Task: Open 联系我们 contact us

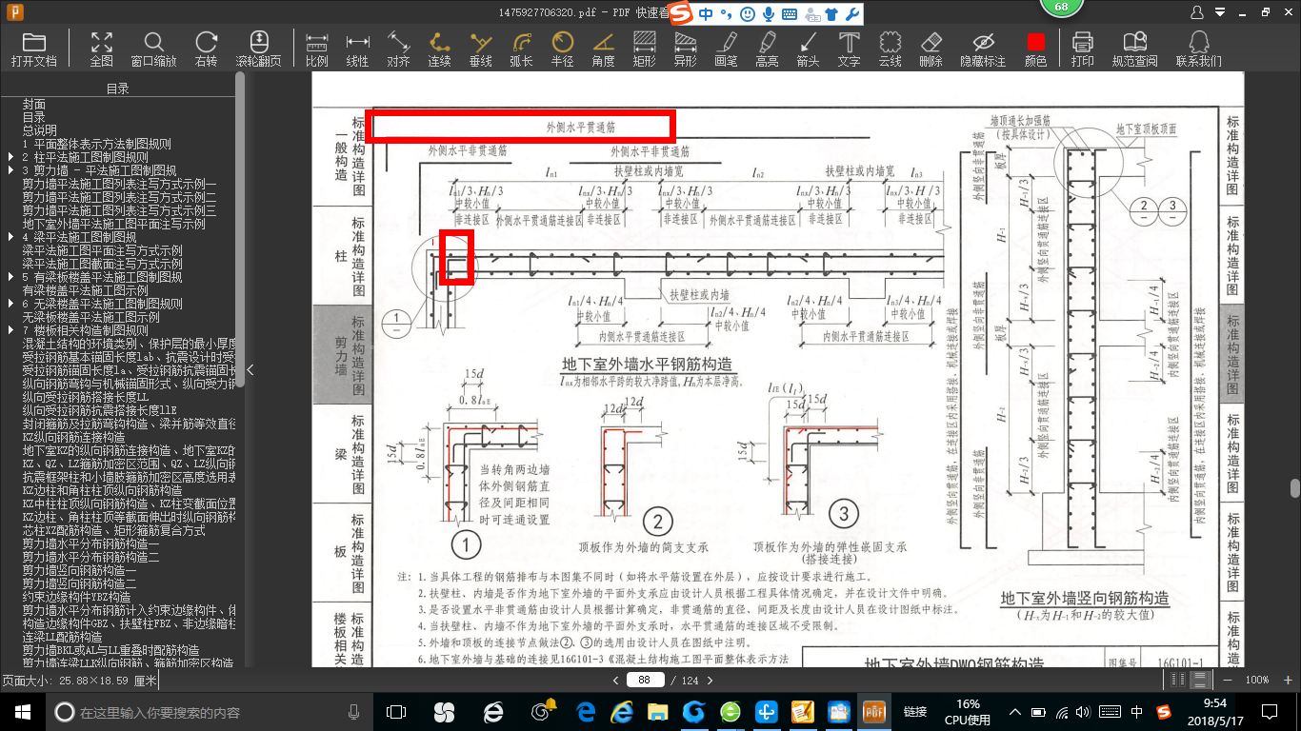Action: [x=1198, y=49]
